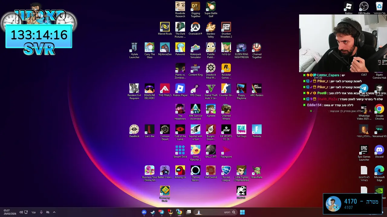Launch Squirrel with a Gun shortcut
The image size is (387, 217).
pos(196,133)
